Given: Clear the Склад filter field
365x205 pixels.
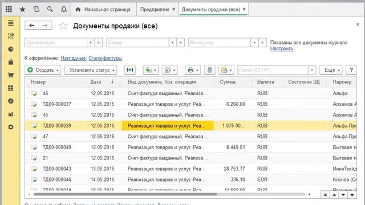Looking at the screenshot, I should pos(180,43).
